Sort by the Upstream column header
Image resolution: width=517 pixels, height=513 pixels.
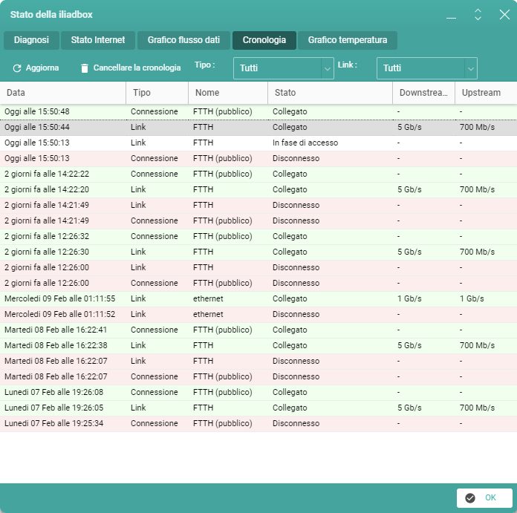pos(486,93)
